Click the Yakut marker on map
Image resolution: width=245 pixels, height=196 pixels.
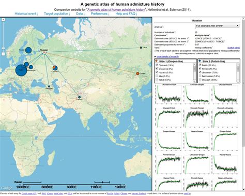tap(141, 48)
